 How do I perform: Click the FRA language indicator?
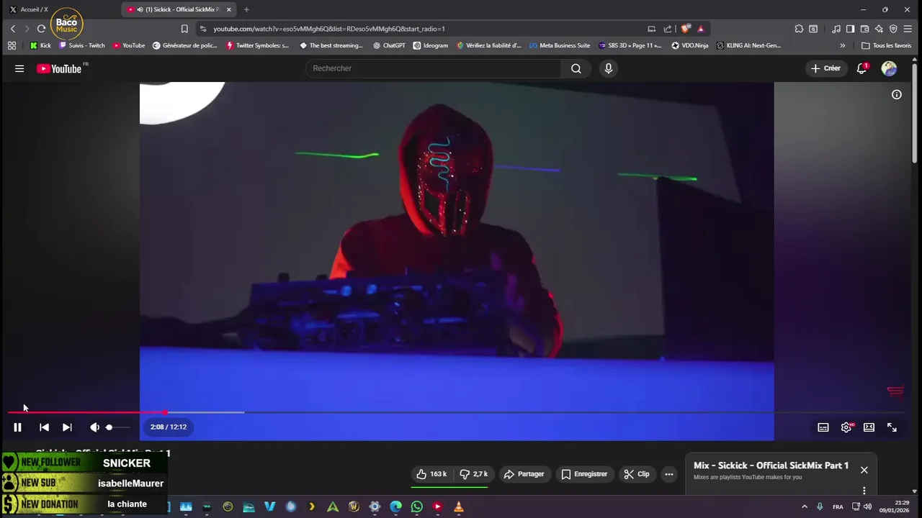[838, 506]
